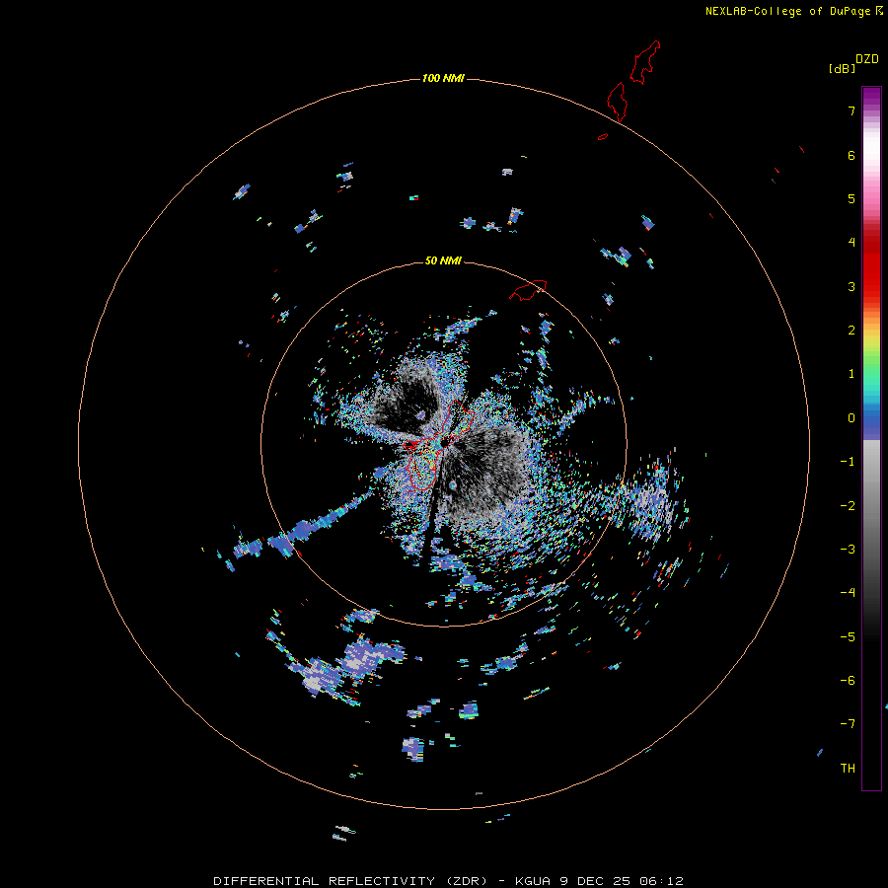Click the [dB] unit label
This screenshot has height=888, width=888.
pyautogui.click(x=843, y=68)
